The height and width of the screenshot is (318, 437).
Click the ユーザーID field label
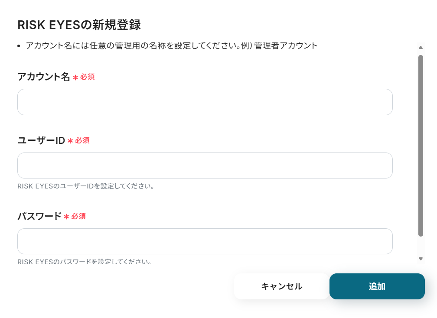pyautogui.click(x=41, y=141)
